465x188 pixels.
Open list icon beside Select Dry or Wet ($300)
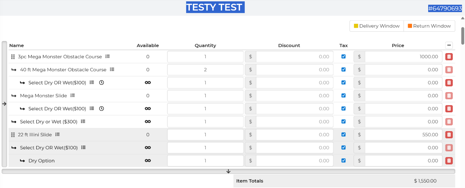pyautogui.click(x=83, y=121)
